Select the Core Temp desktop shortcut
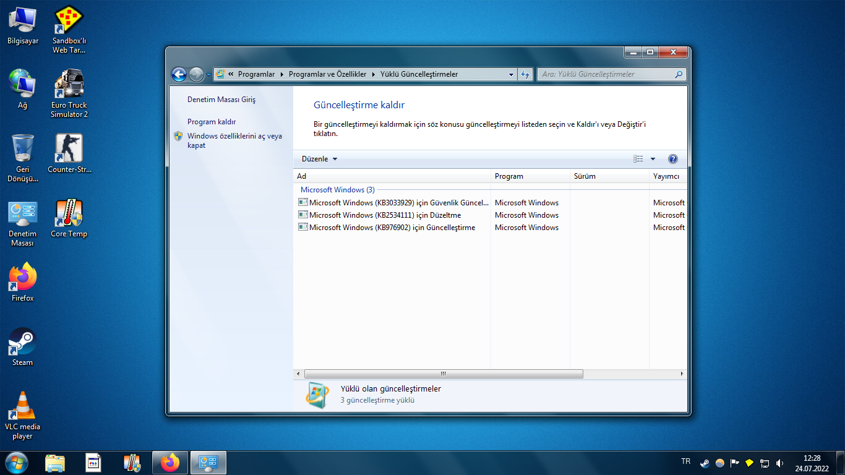The image size is (845, 475). pos(69,218)
